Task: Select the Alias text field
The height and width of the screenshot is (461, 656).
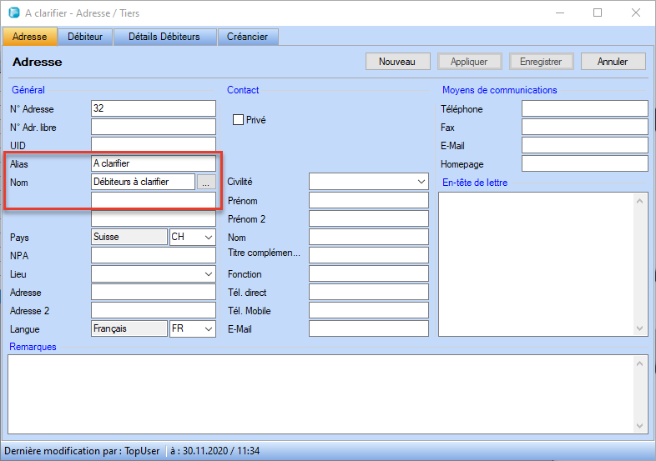Action: (x=153, y=163)
